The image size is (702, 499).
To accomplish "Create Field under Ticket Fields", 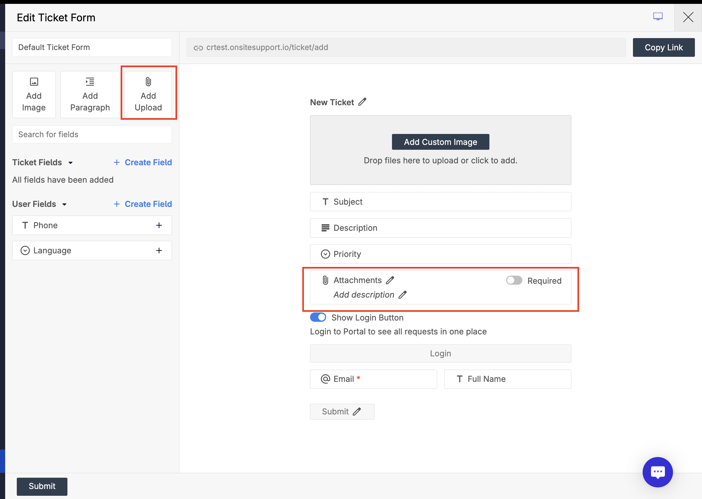I will (x=143, y=162).
